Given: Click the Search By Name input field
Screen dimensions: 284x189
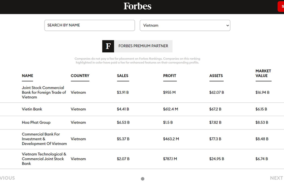Looking at the screenshot, I should (x=90, y=25).
